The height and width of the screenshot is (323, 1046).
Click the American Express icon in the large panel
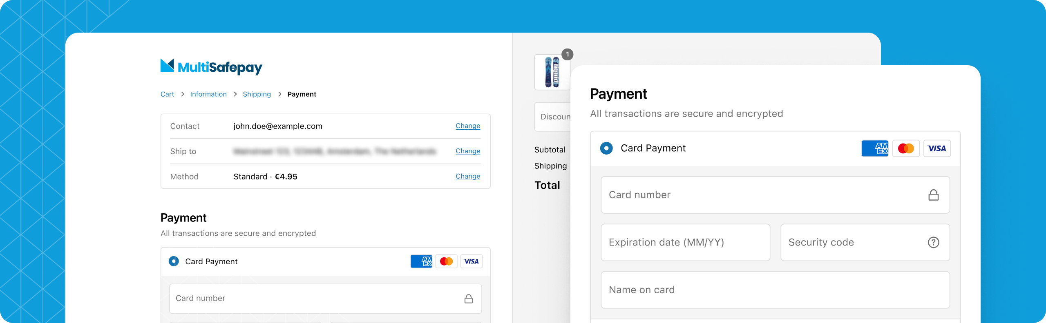[x=875, y=148]
